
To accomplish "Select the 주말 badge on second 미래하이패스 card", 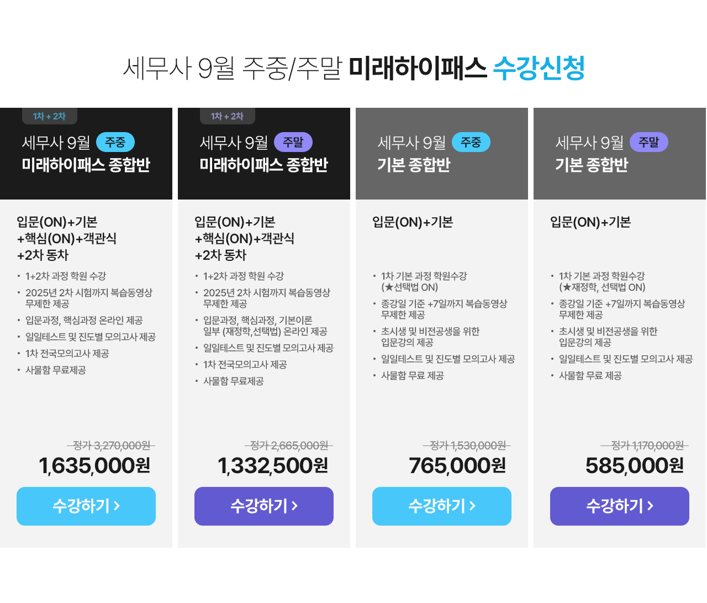I will pyautogui.click(x=293, y=143).
